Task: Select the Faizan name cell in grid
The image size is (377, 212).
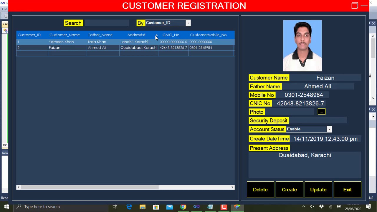Action: (x=67, y=48)
